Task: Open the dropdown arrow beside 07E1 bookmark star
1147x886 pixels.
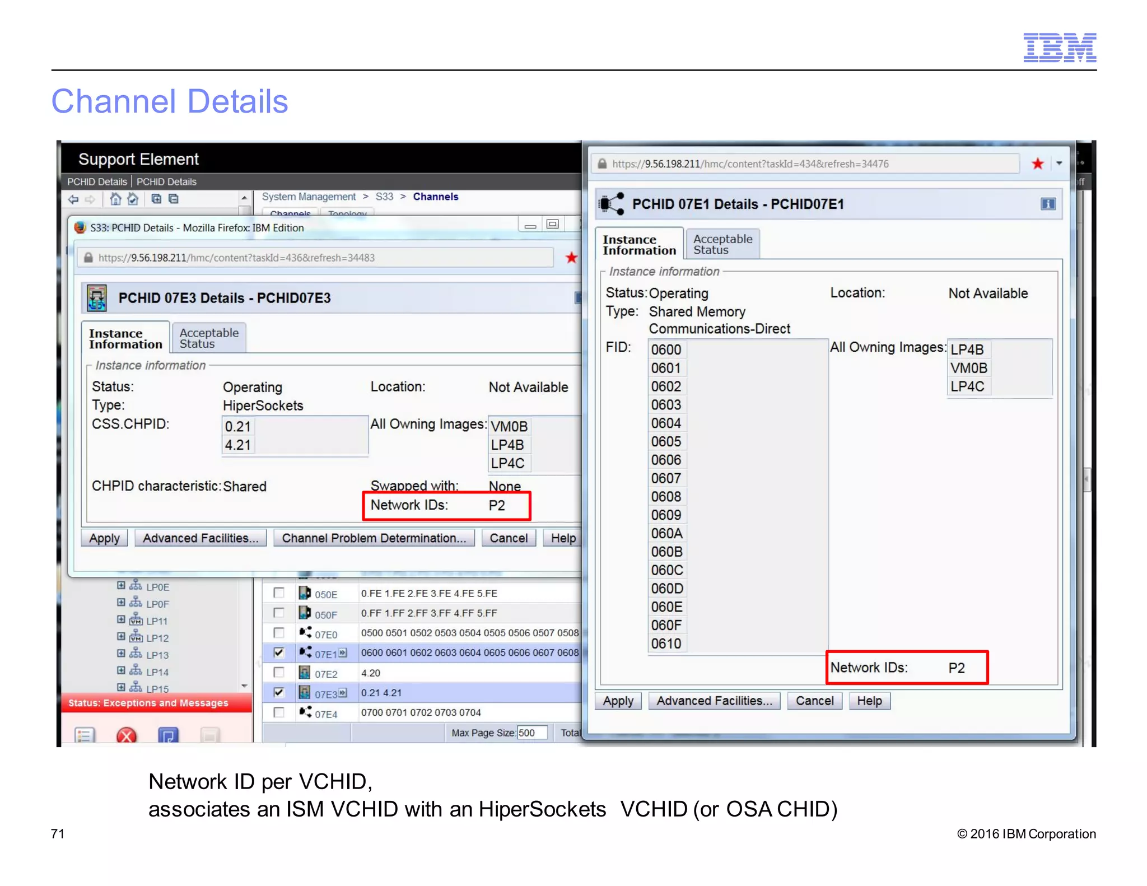Action: click(1059, 164)
